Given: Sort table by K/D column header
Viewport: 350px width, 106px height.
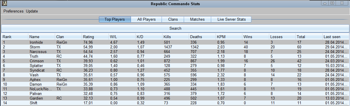Looking at the screenshot, I should [149, 37].
